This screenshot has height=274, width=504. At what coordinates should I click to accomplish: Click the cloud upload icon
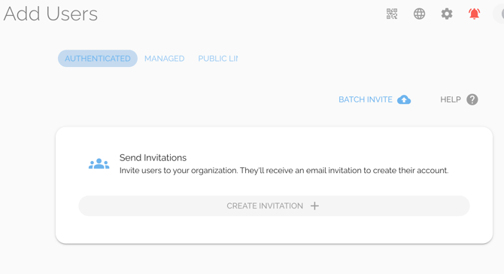404,99
